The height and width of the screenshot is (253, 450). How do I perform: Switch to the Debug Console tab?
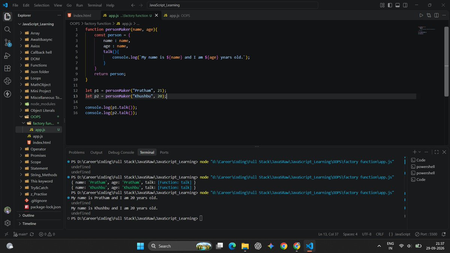click(121, 152)
